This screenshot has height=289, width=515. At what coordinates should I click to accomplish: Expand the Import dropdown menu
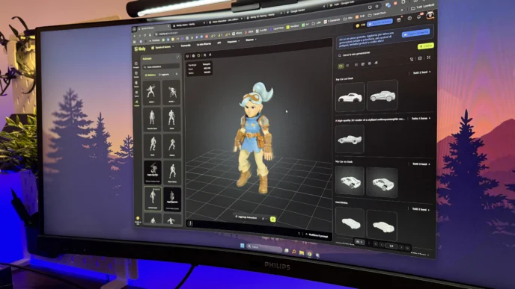point(234,42)
